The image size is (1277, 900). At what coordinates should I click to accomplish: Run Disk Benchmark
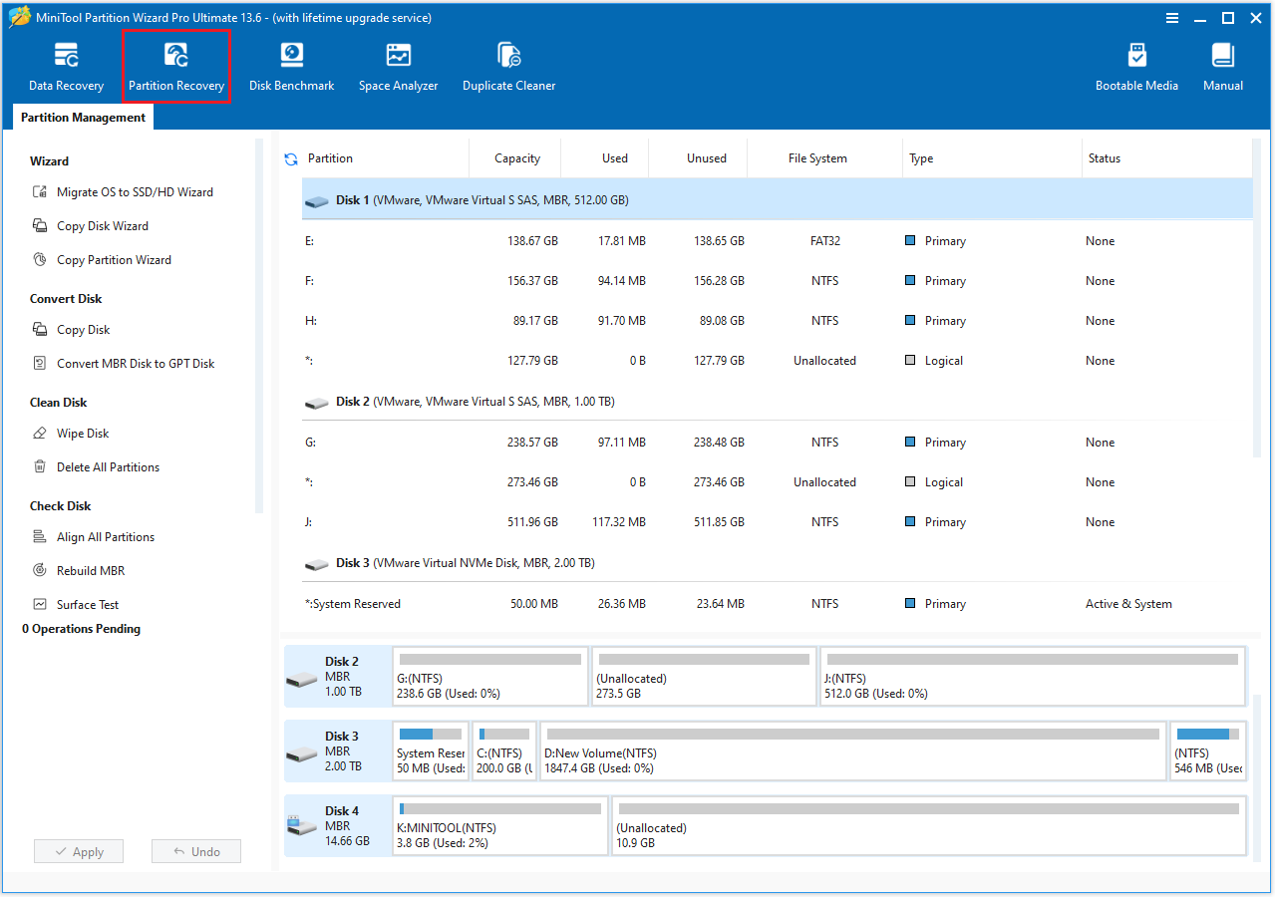click(x=291, y=65)
